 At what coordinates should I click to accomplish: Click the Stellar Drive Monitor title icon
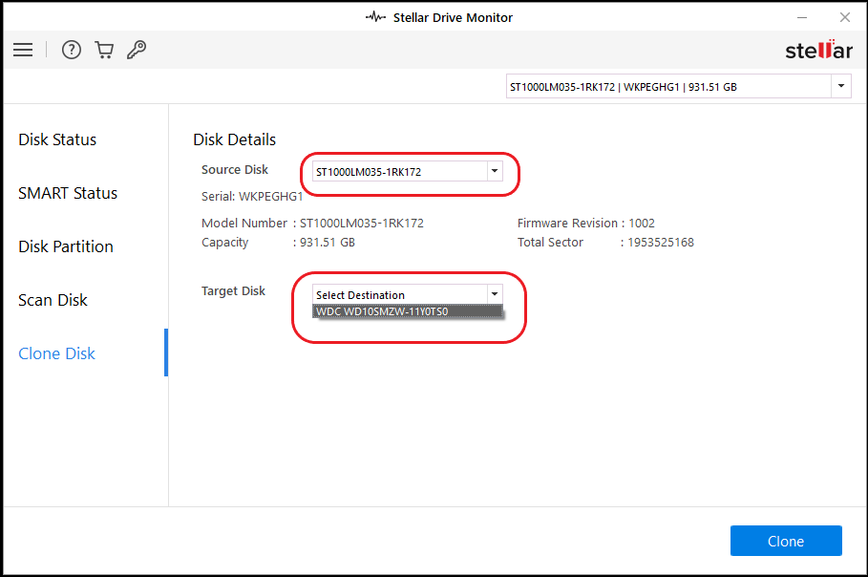375,17
